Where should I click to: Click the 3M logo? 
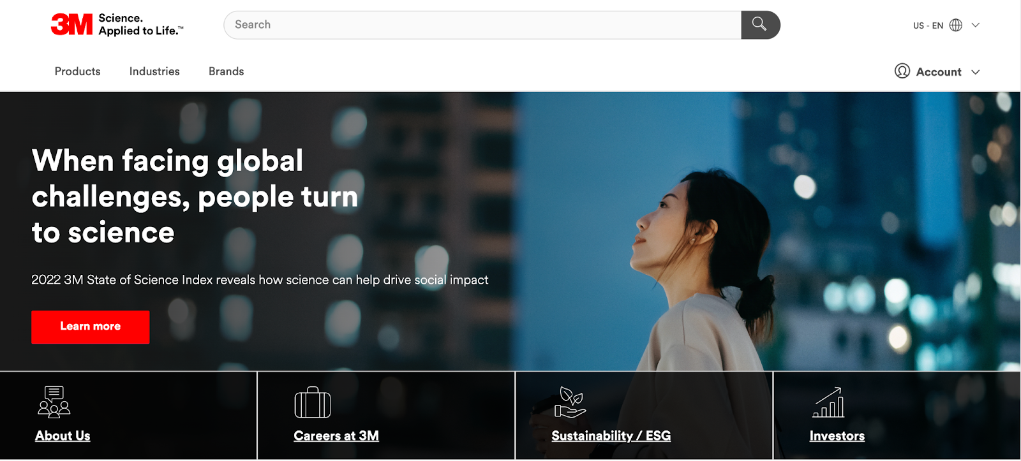pos(72,25)
